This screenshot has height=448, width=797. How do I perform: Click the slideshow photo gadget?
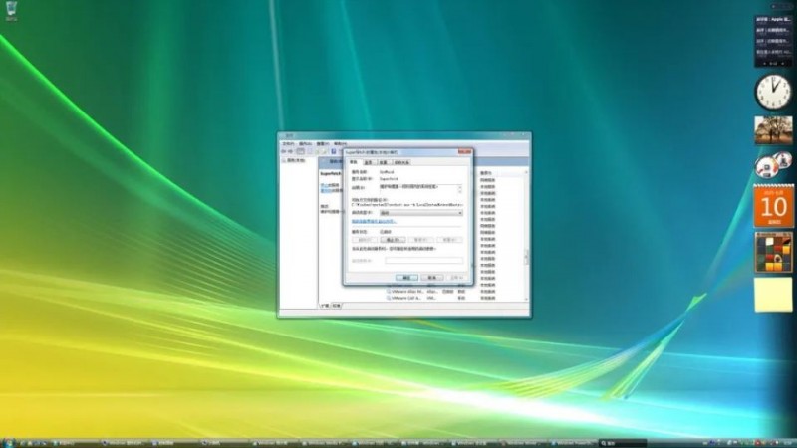pos(772,130)
